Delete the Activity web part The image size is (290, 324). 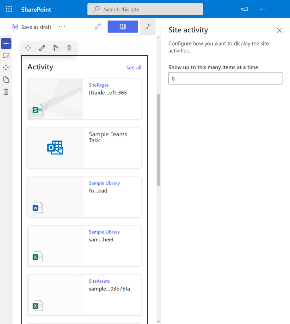pyautogui.click(x=69, y=48)
